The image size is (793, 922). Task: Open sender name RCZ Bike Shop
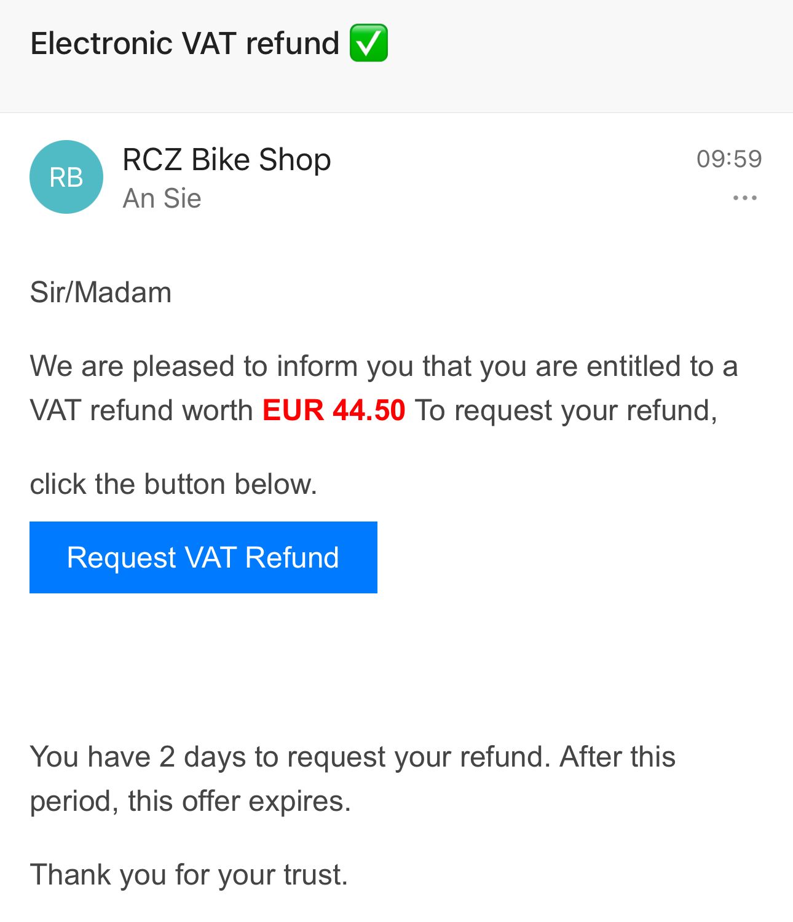pyautogui.click(x=226, y=160)
